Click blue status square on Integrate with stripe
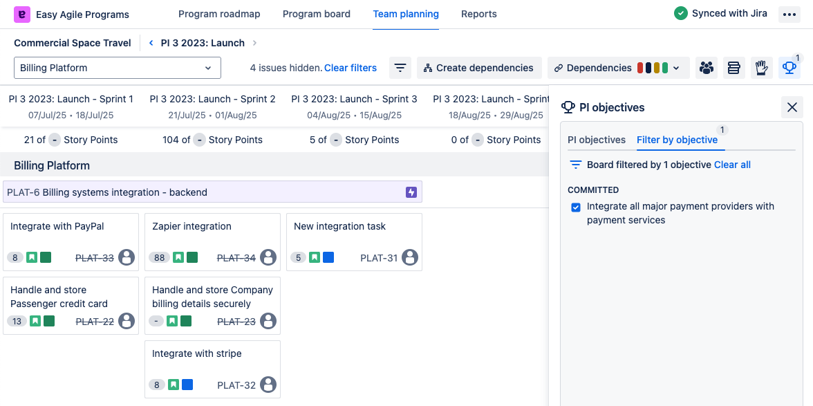Screen dimensions: 813x406 click(187, 385)
